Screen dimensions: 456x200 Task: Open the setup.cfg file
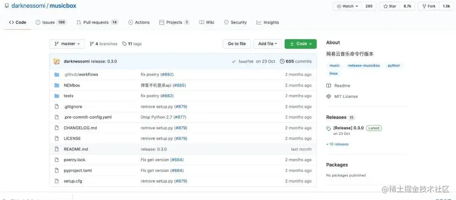73,181
